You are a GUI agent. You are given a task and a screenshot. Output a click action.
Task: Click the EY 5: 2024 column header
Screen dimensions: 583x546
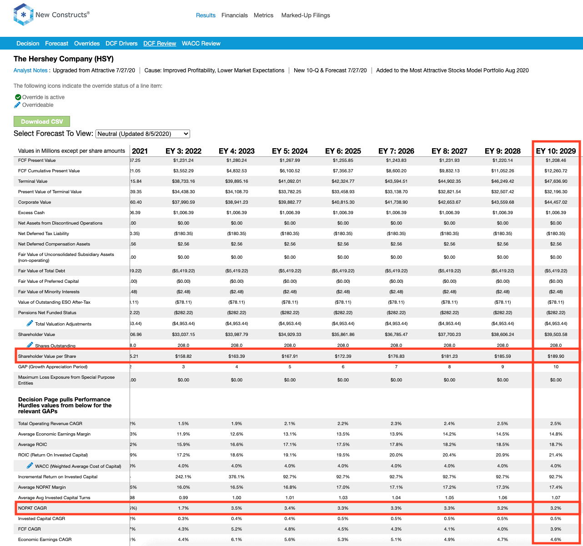click(290, 151)
